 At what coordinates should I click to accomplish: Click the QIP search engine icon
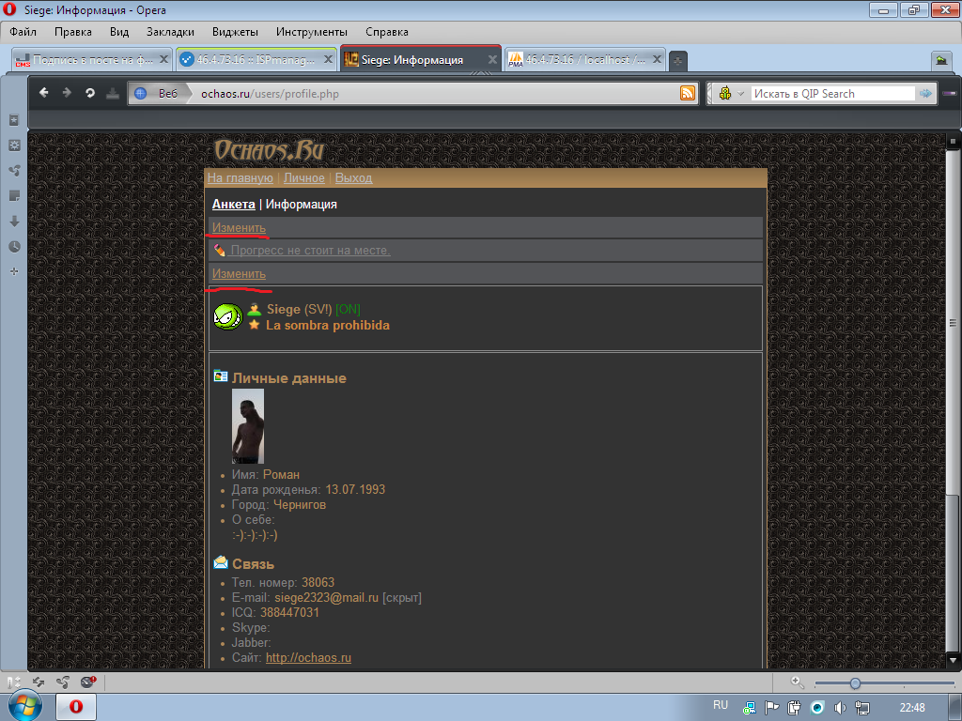pos(725,93)
